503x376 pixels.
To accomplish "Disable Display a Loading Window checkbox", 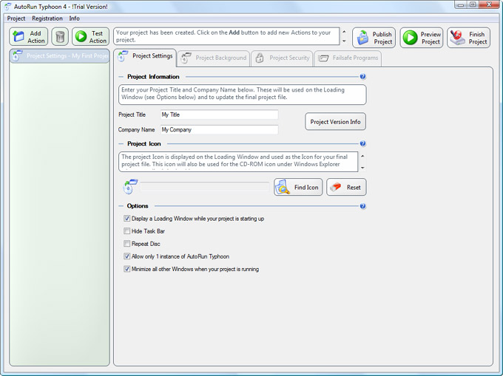I will pos(127,219).
